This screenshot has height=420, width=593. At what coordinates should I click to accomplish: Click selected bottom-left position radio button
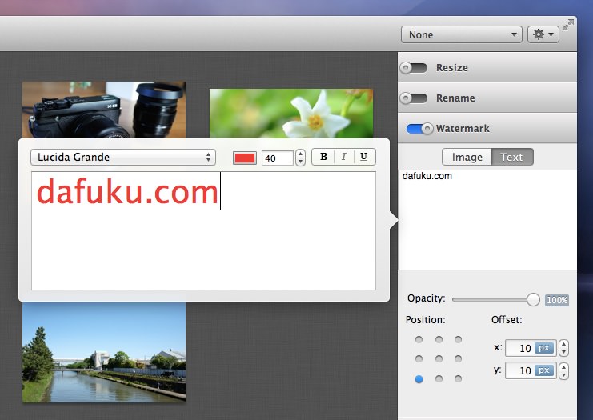419,378
